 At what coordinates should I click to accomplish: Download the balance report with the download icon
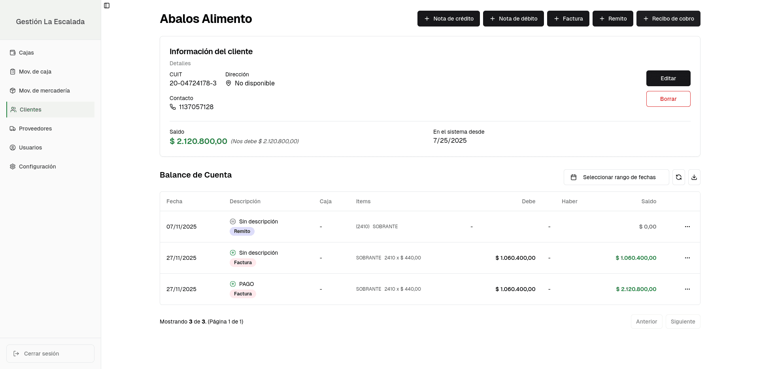(x=694, y=177)
